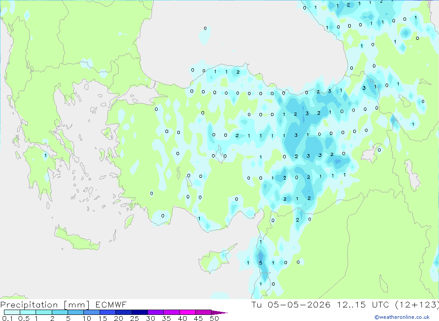
Task: Click the 'Precipitation [mm] ECMWF' title text
Action: pyautogui.click(x=64, y=304)
